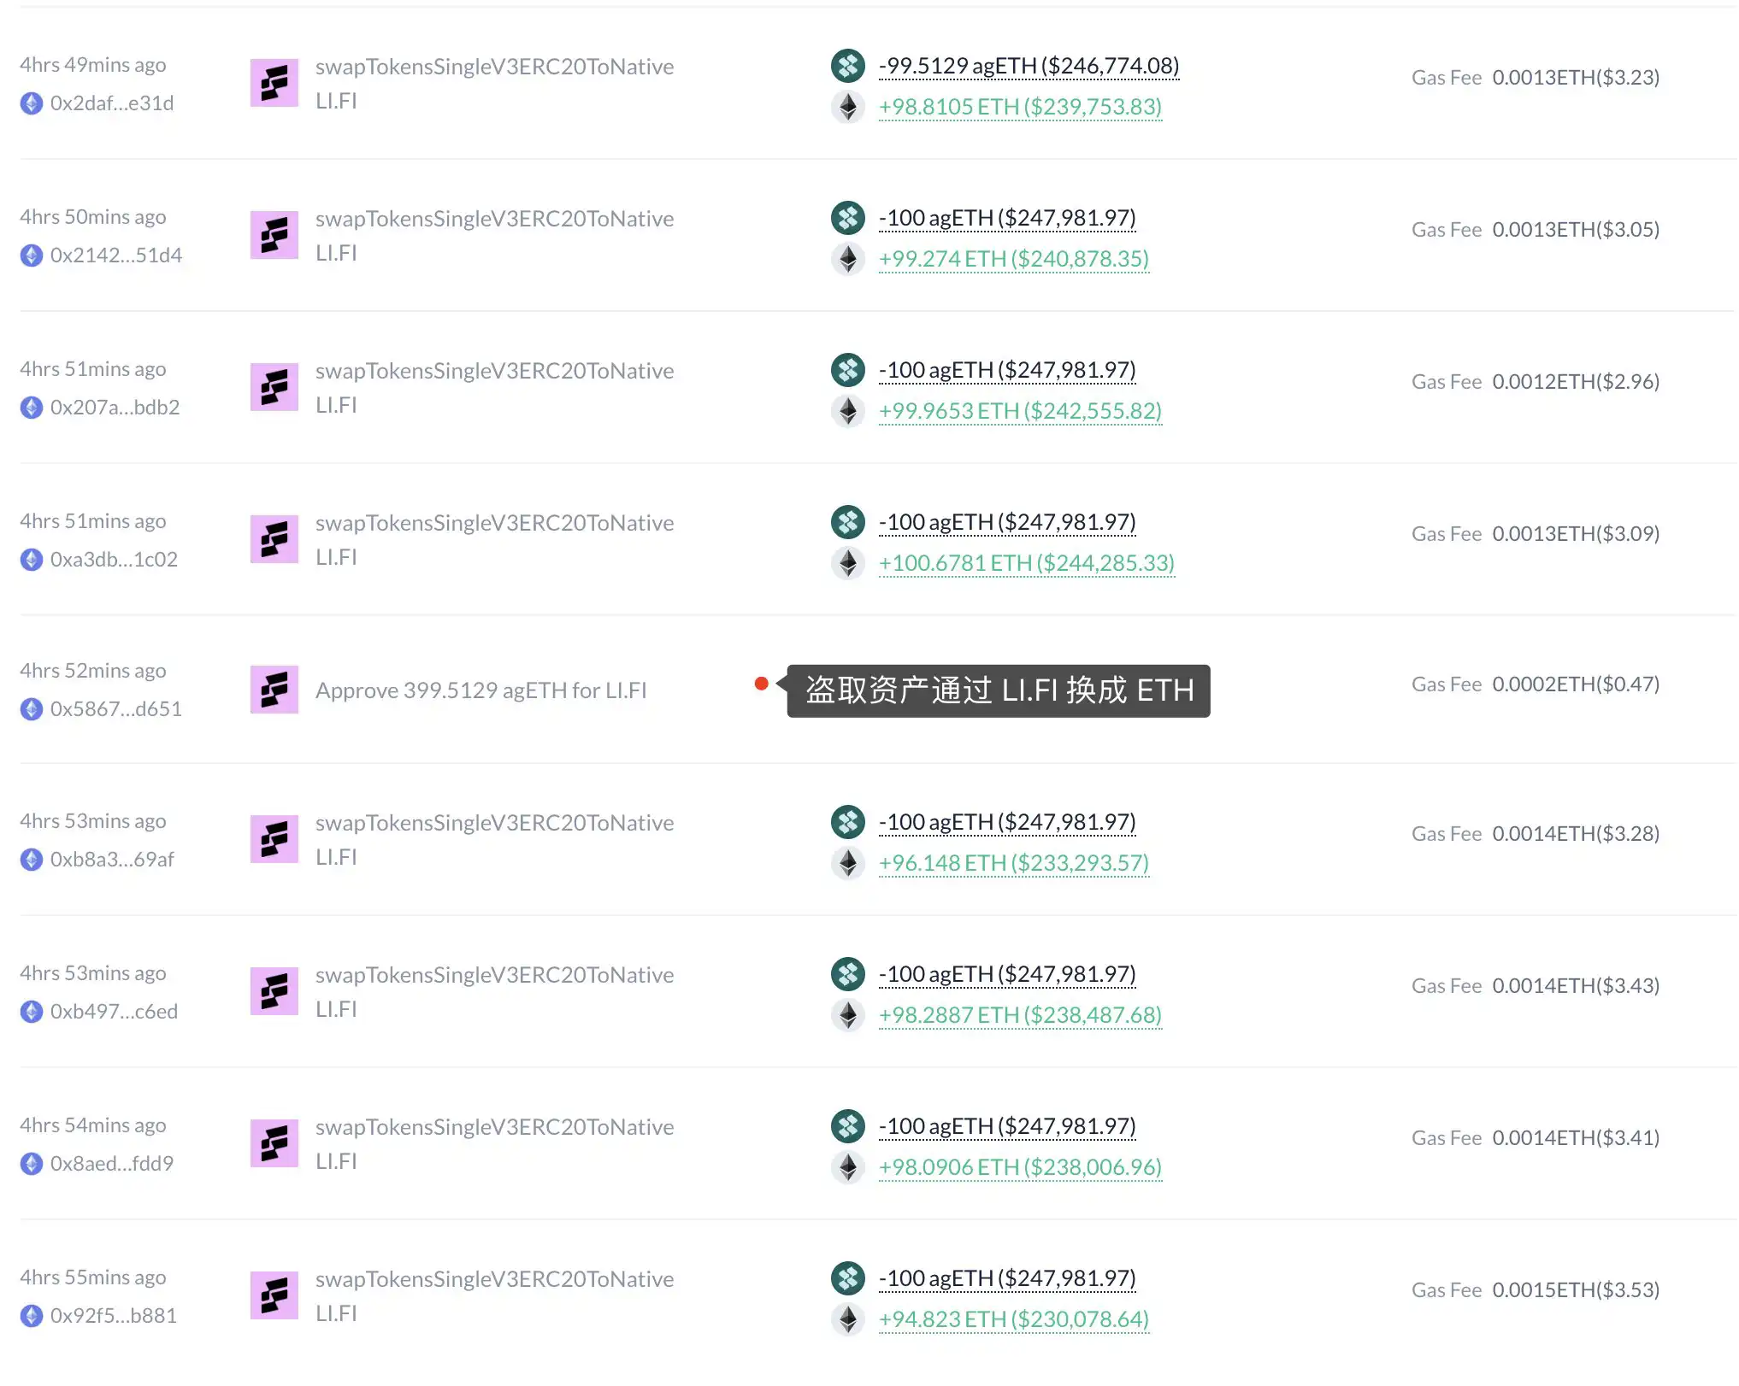Click the +100.6781 ETH ($244,285.33) link

click(x=1026, y=563)
